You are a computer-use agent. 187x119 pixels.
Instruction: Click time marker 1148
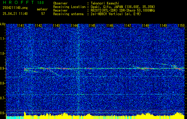146,26
